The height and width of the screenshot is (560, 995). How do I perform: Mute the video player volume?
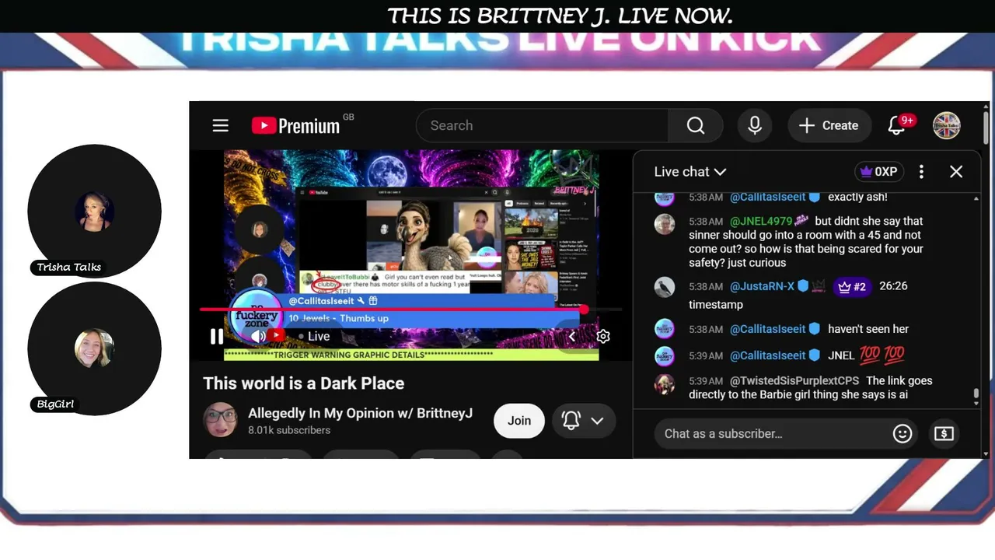pyautogui.click(x=258, y=336)
